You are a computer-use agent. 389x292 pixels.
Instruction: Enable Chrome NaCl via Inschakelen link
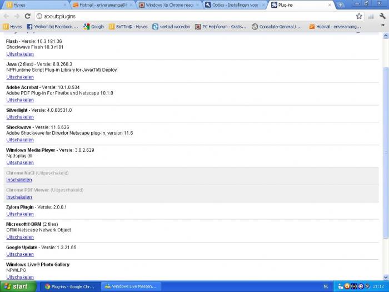click(x=19, y=180)
